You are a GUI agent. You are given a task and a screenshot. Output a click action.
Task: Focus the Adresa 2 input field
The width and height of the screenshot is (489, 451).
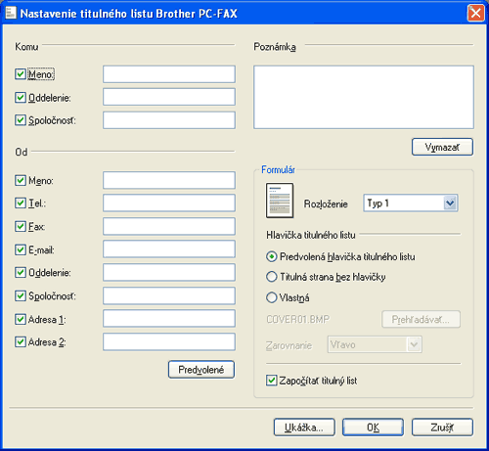tap(169, 341)
